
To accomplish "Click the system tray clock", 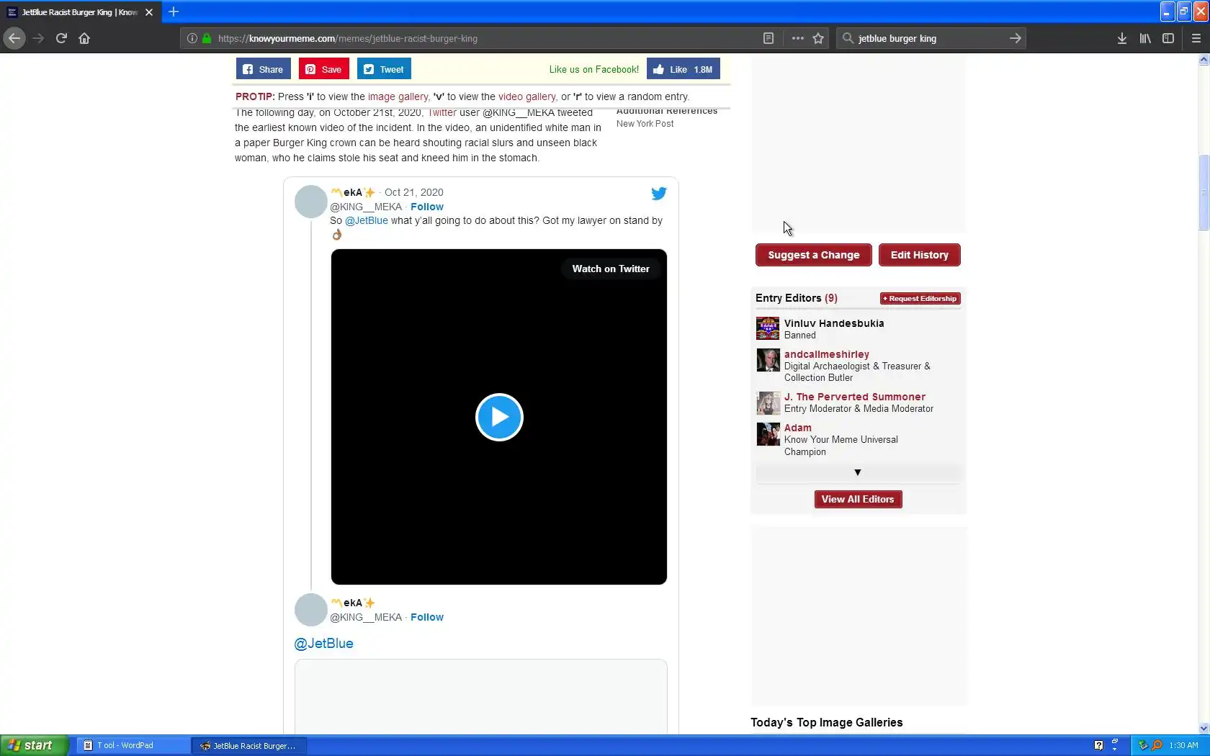I will [x=1183, y=745].
